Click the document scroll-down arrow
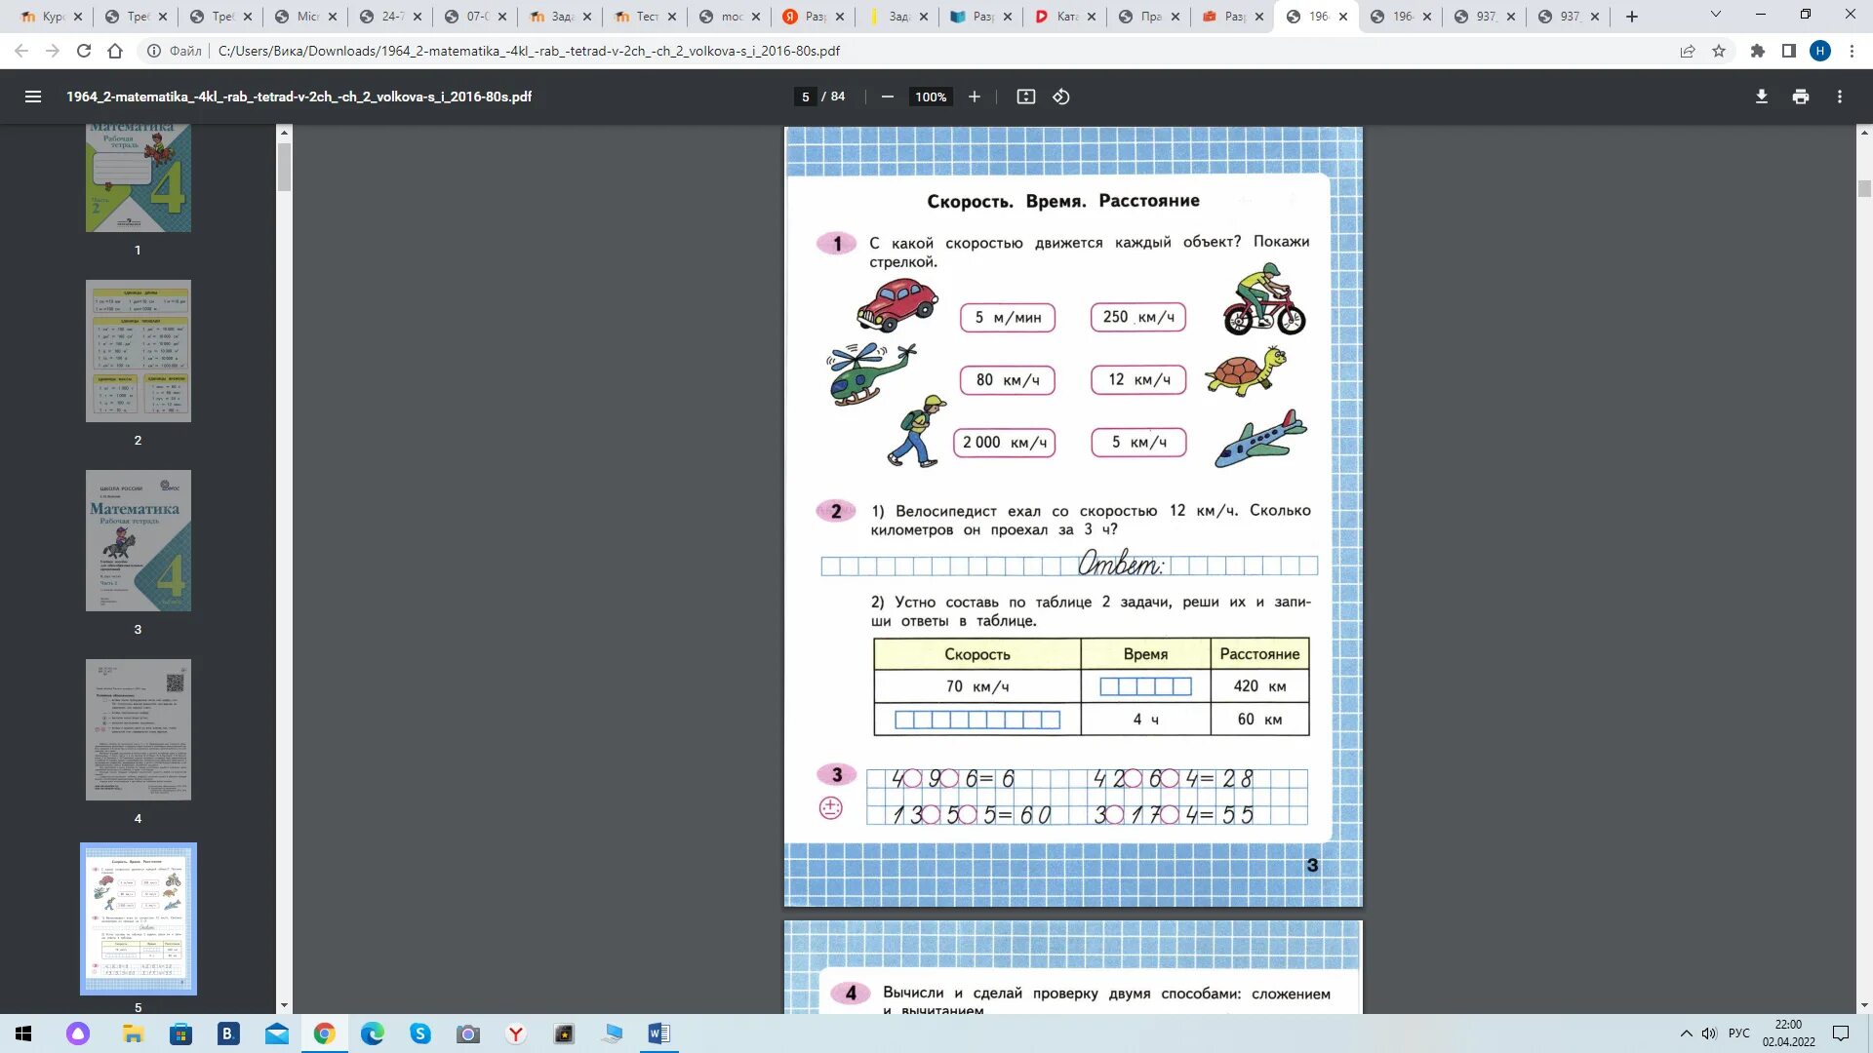 pos(1864,1005)
